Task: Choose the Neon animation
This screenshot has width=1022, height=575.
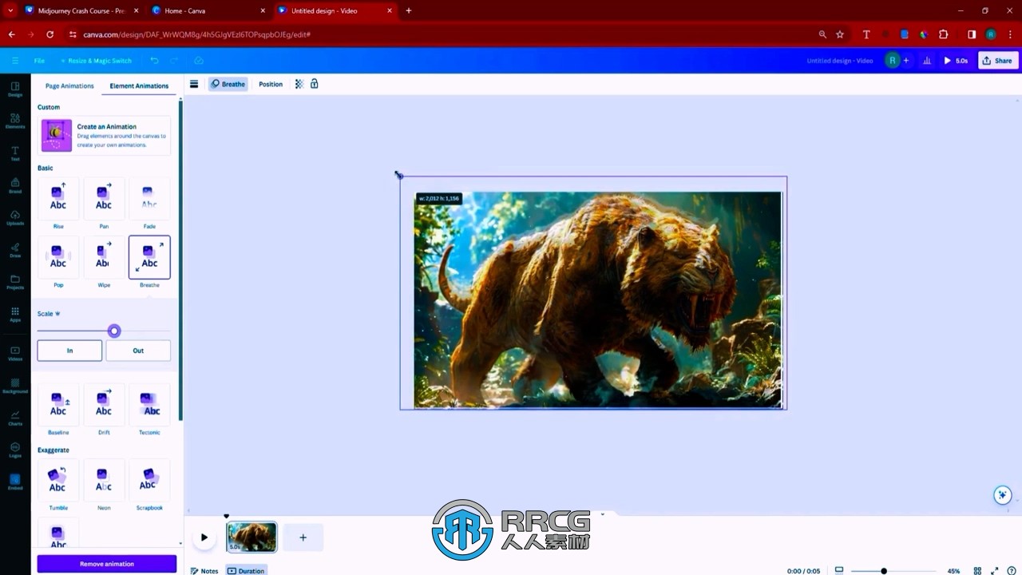Action: (104, 485)
